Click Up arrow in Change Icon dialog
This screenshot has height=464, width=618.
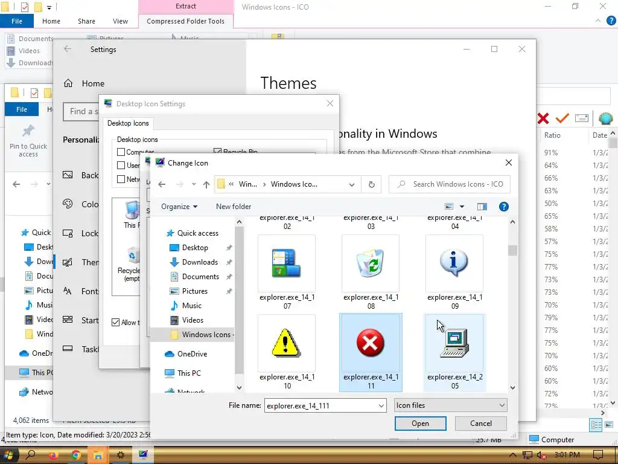pyautogui.click(x=206, y=184)
